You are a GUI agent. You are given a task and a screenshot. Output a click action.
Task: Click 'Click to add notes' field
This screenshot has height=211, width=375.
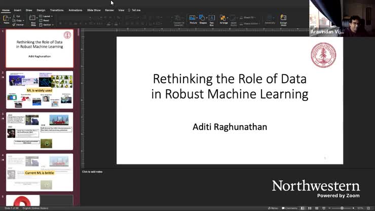pyautogui.click(x=92, y=172)
